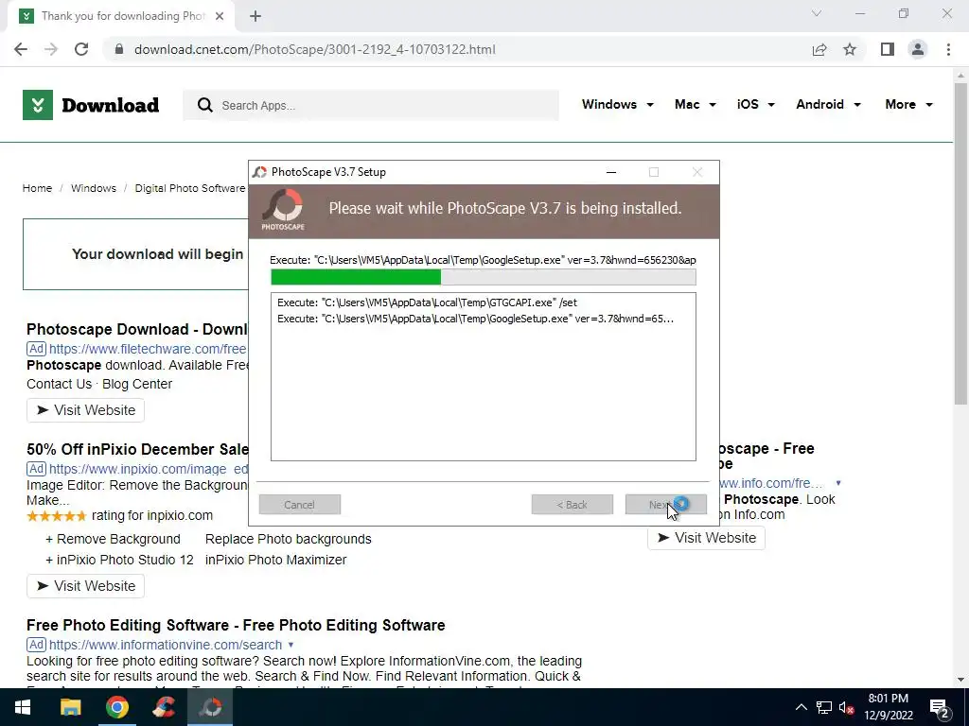Open '50% Off inPixio December Sale' ad
Viewport: 969px width, 726px height.
[x=137, y=449]
